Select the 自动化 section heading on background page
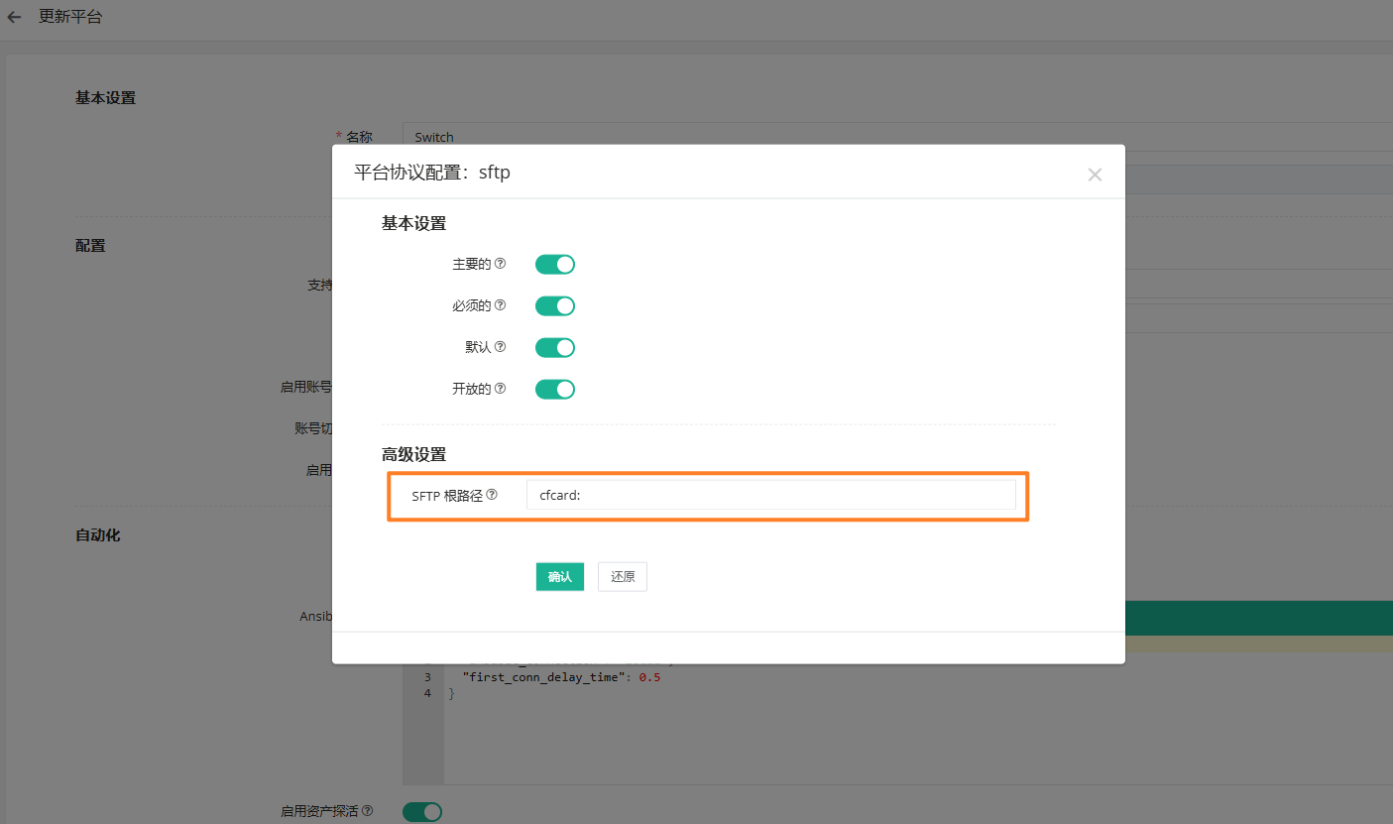1393x824 pixels. (98, 534)
